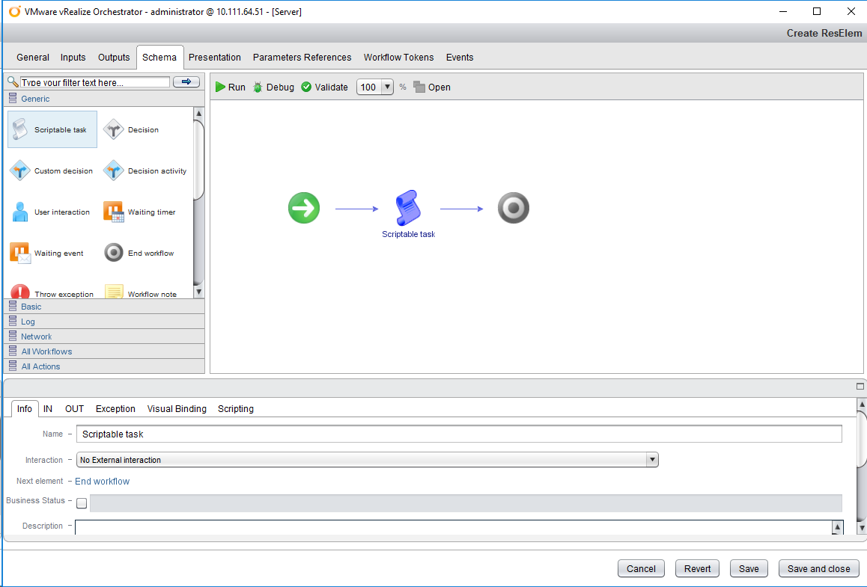Viewport: 867px width, 587px height.
Task: Pick the Decision element icon
Action: [113, 129]
